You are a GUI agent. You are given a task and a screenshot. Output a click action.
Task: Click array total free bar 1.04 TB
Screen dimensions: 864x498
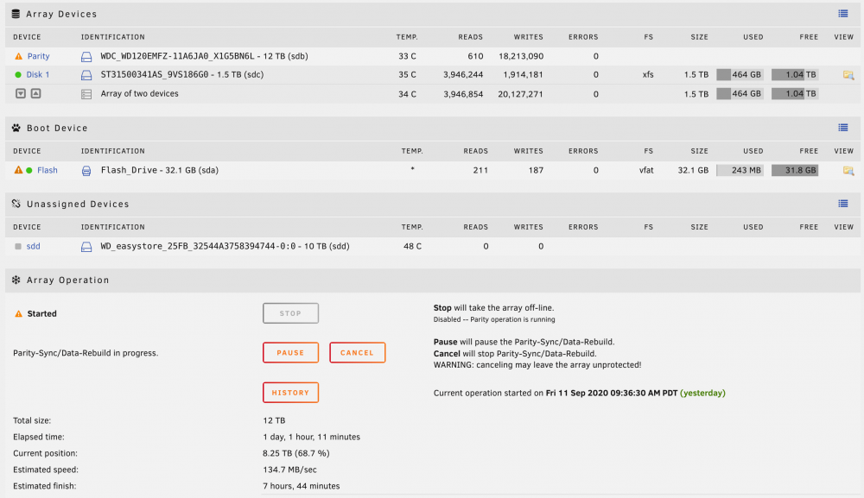(795, 94)
